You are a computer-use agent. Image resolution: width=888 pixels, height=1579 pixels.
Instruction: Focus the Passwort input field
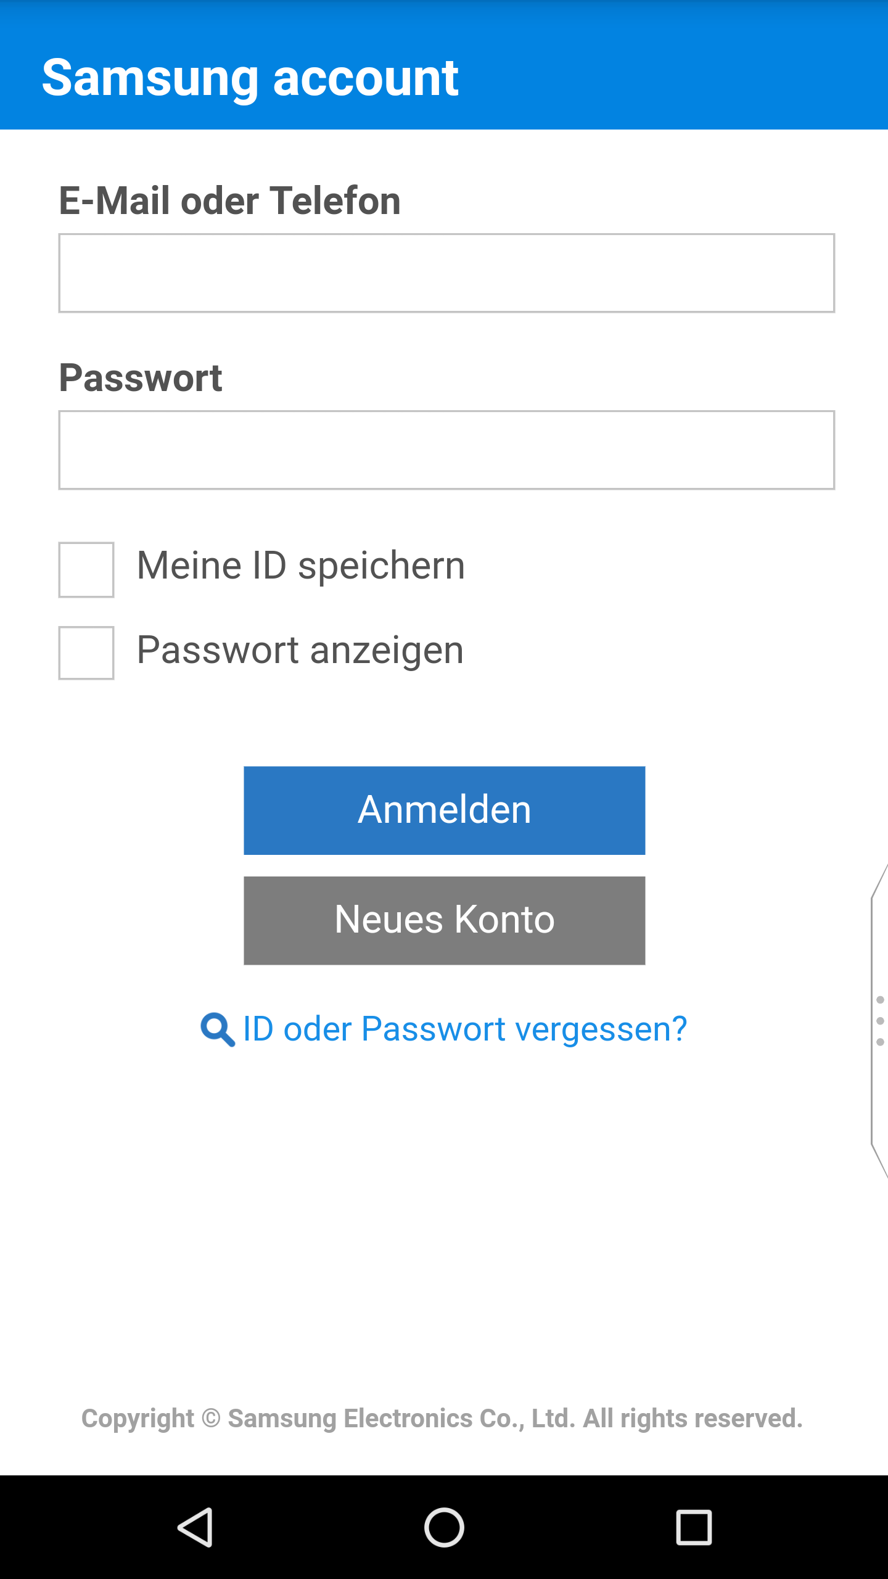[x=446, y=450]
